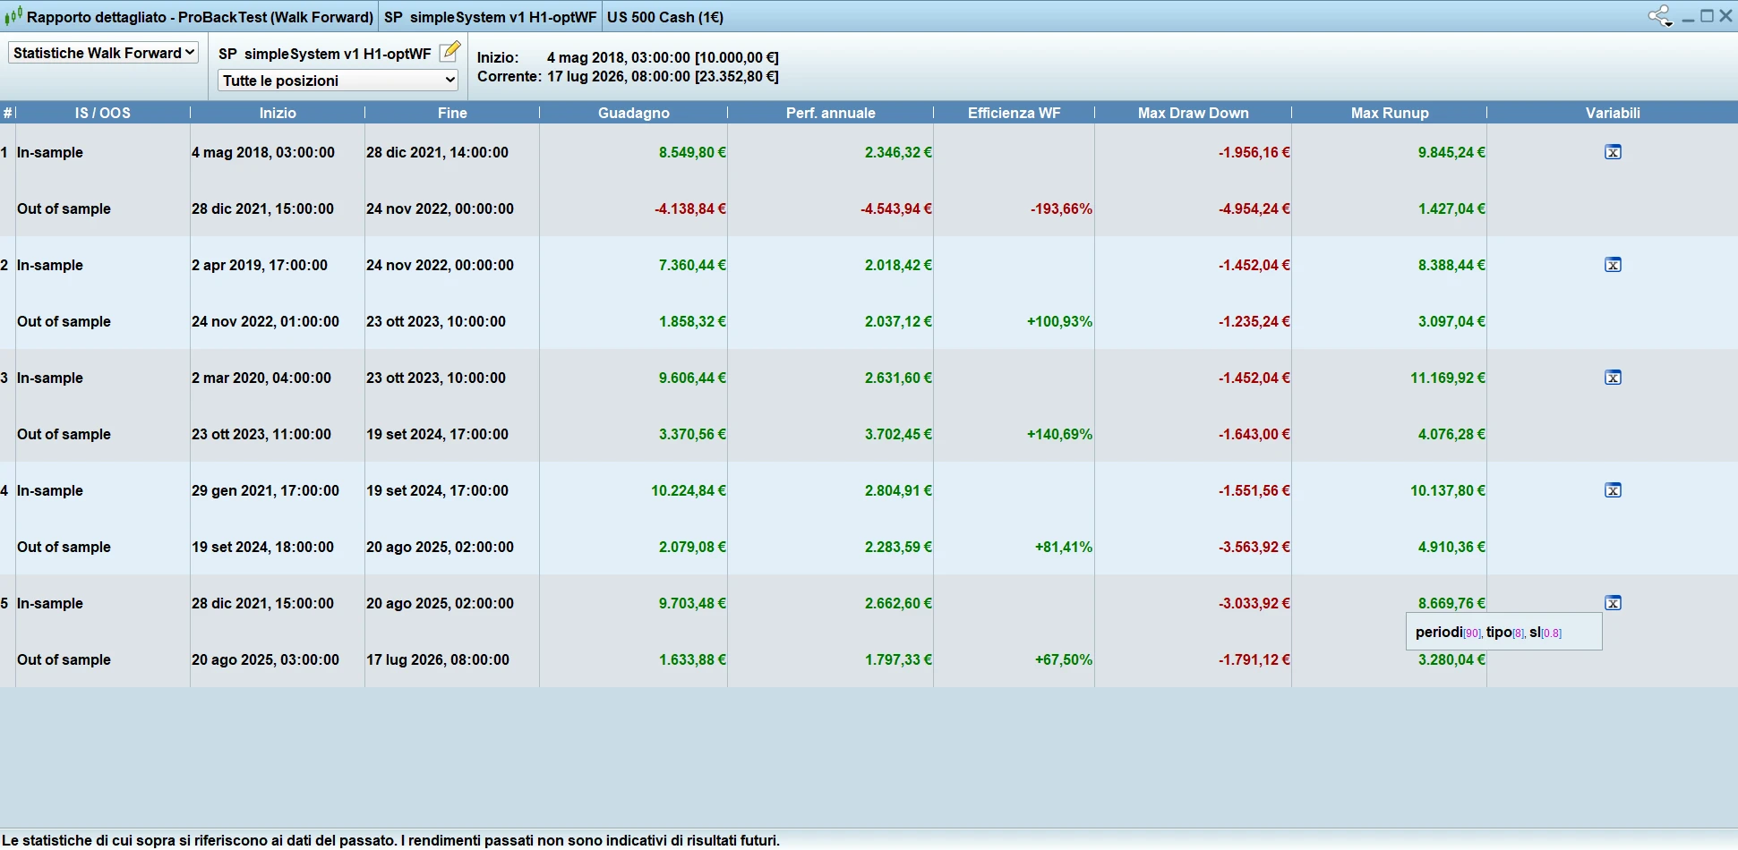Click the -193,66% efficiency value
Image resolution: width=1738 pixels, height=850 pixels.
point(1061,208)
